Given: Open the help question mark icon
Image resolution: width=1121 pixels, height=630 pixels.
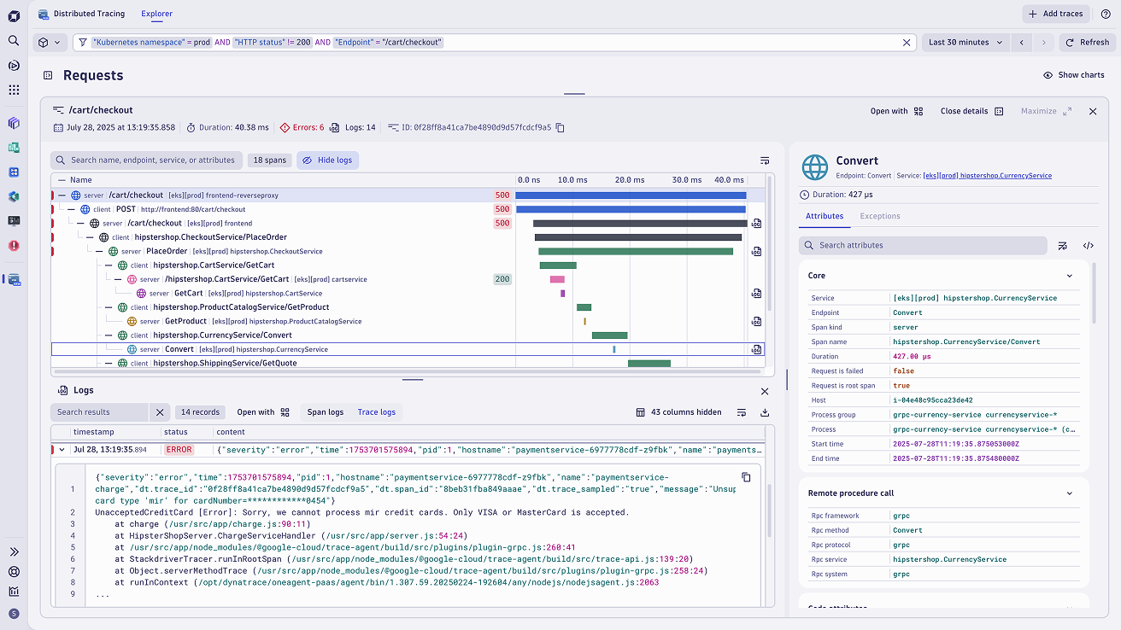Looking at the screenshot, I should tap(1105, 14).
